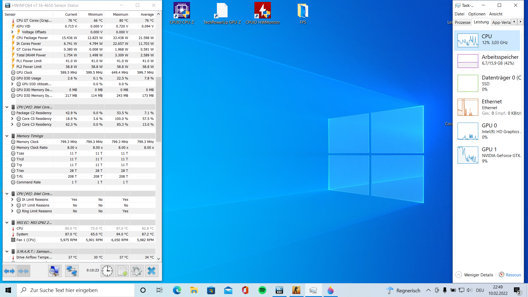Collapse the MSI EC sensor group

tap(7, 222)
